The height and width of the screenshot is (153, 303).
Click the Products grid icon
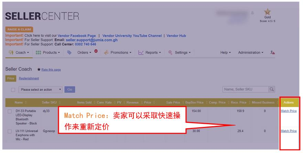pyautogui.click(x=38, y=52)
